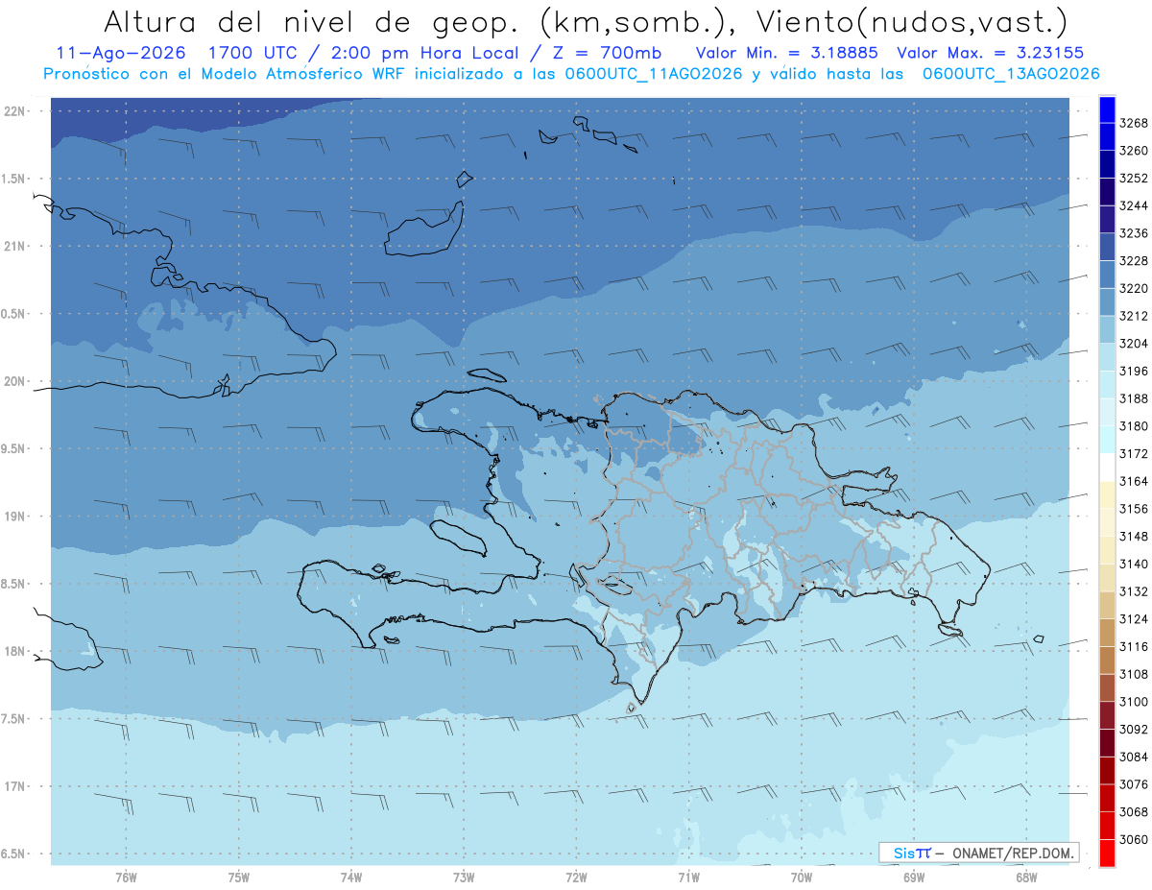
Task: Click the '70W' longitude label
Action: [802, 878]
